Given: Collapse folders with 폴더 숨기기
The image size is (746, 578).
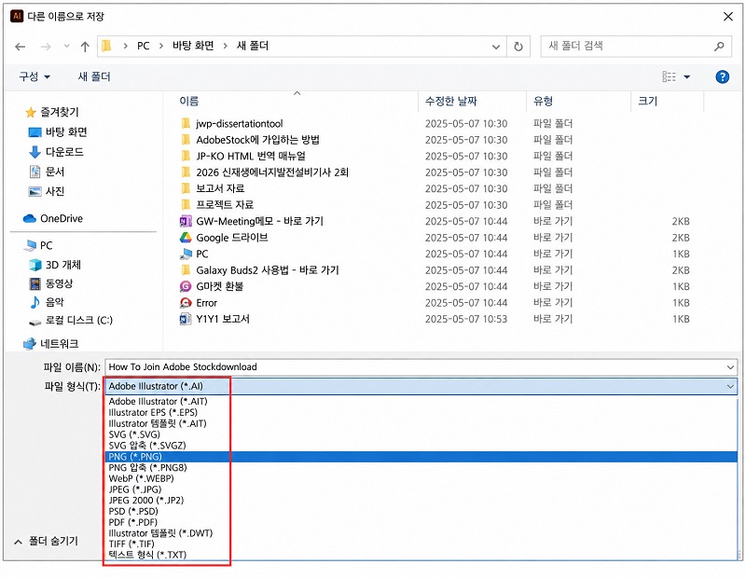Looking at the screenshot, I should 46,542.
